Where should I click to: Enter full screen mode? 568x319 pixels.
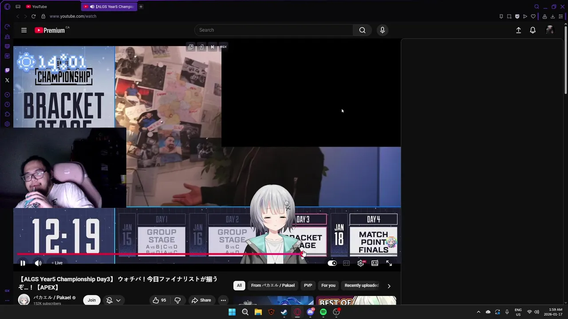click(389, 263)
